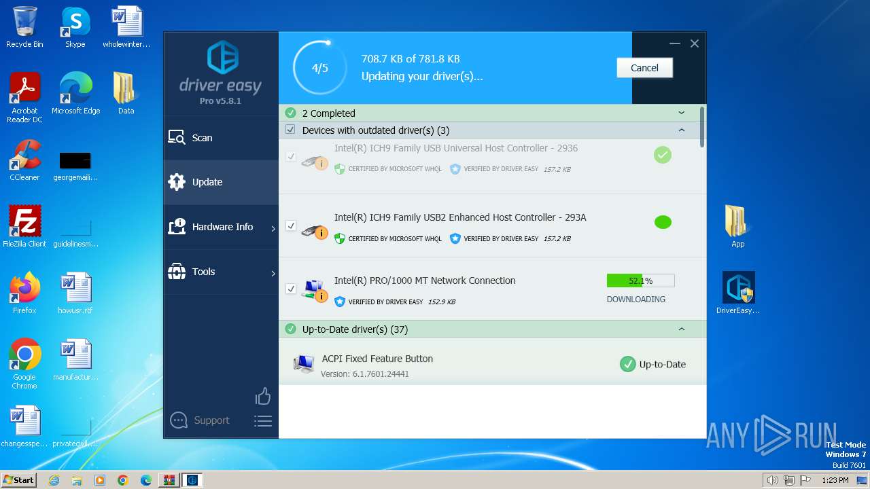Uncheck Intel PRO/1000 MT Network Connection

[x=291, y=289]
